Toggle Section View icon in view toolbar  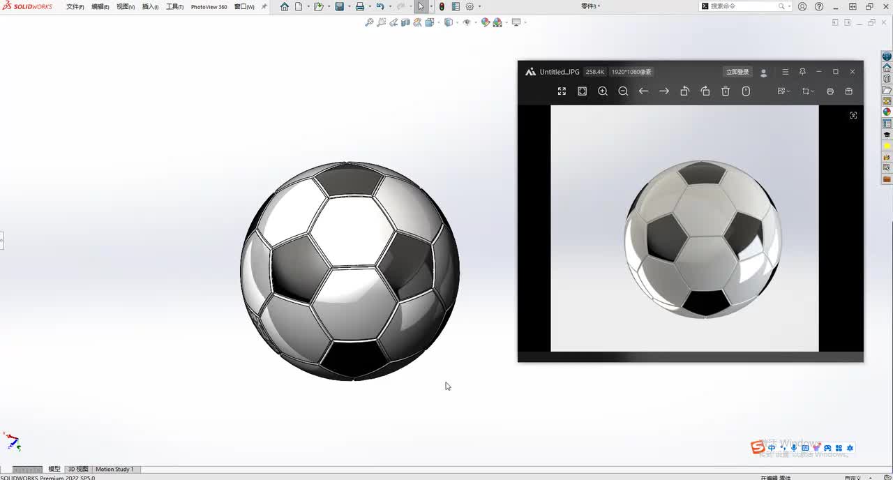(405, 22)
